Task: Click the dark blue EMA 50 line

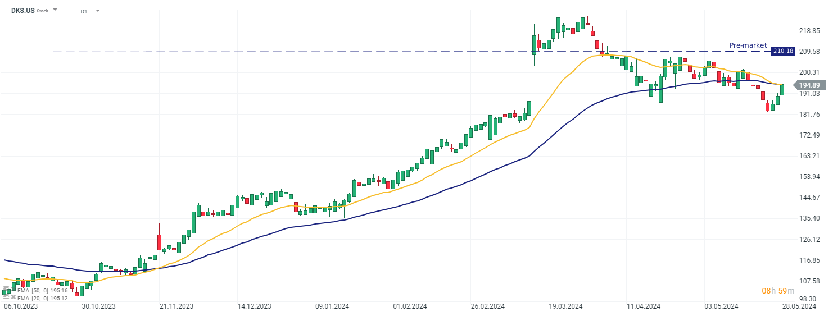Action: click(x=393, y=204)
